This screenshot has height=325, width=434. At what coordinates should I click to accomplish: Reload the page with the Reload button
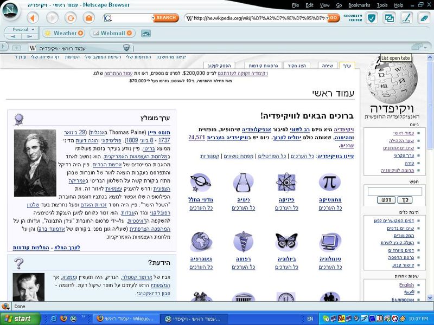click(x=71, y=18)
